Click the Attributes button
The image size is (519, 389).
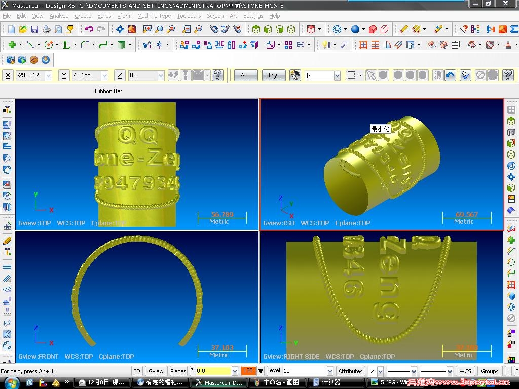click(x=351, y=371)
